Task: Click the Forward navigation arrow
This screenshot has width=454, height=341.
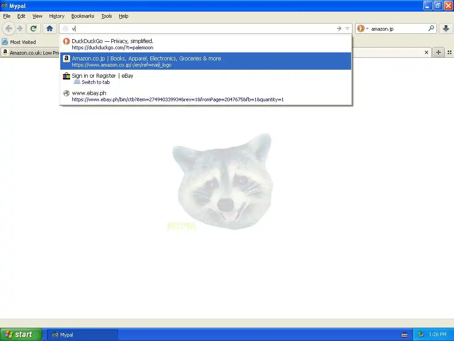Action: coord(20,28)
